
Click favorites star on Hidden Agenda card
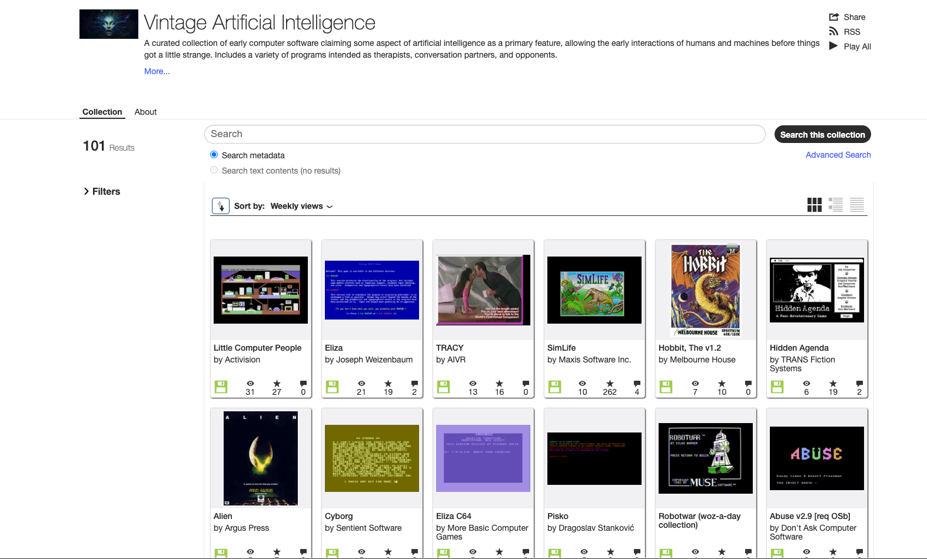click(833, 384)
